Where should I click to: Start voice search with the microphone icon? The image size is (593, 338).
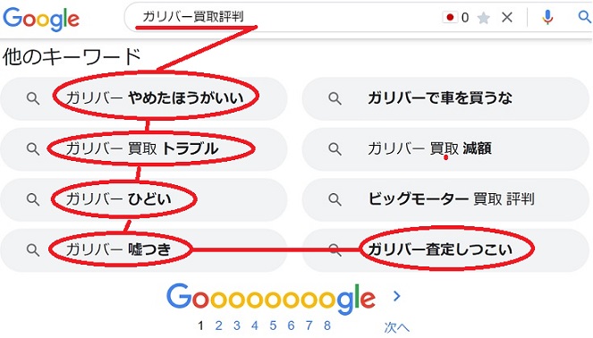(547, 17)
